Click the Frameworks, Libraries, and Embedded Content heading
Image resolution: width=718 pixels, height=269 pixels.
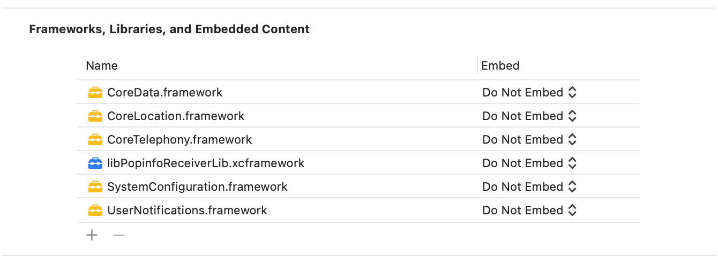click(169, 29)
